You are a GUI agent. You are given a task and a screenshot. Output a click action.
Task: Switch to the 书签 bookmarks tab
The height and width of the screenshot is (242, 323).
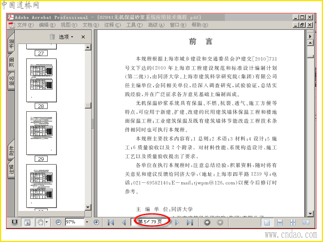(x=11, y=43)
